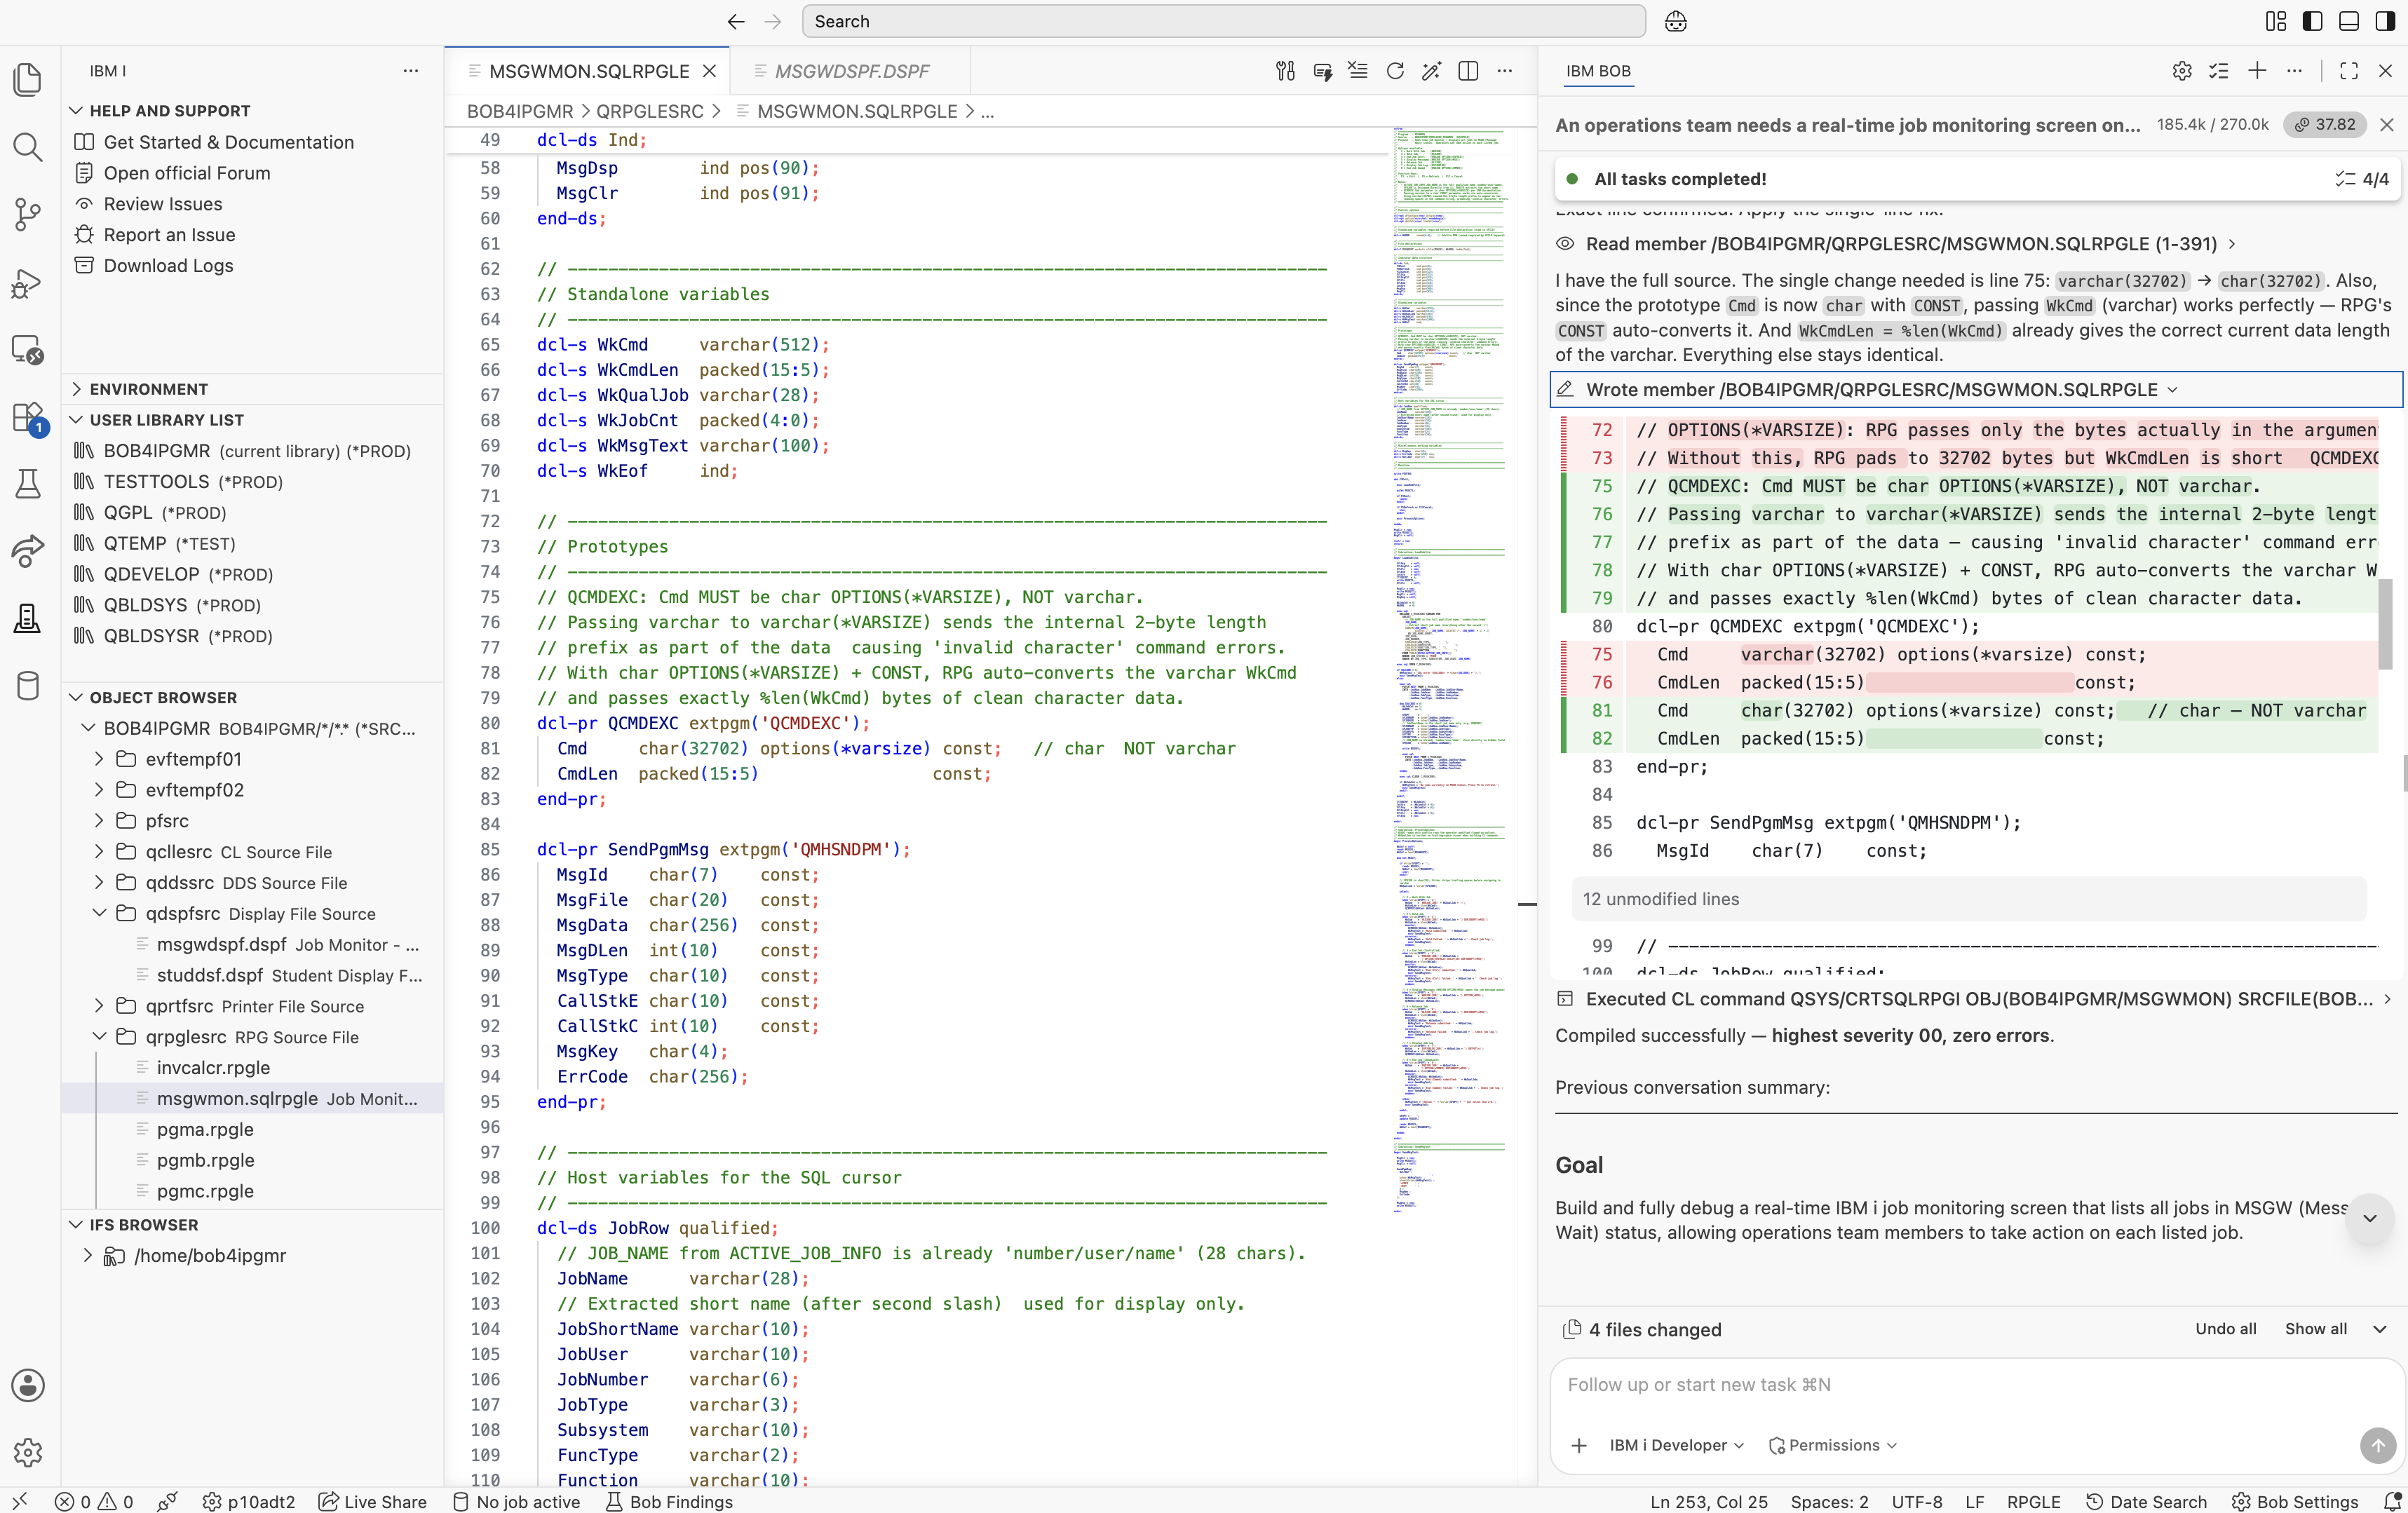2408x1513 pixels.
Task: Switch to MSGWMON.SQLRPGLE tab
Action: (x=589, y=71)
